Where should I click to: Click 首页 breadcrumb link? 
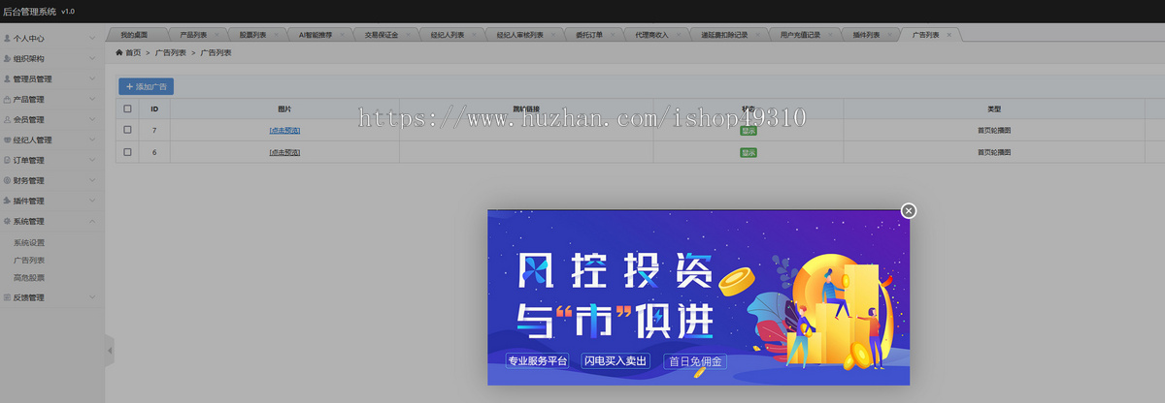[133, 52]
